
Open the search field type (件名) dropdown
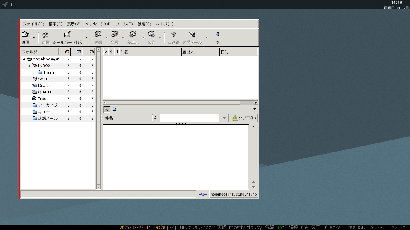pos(131,118)
